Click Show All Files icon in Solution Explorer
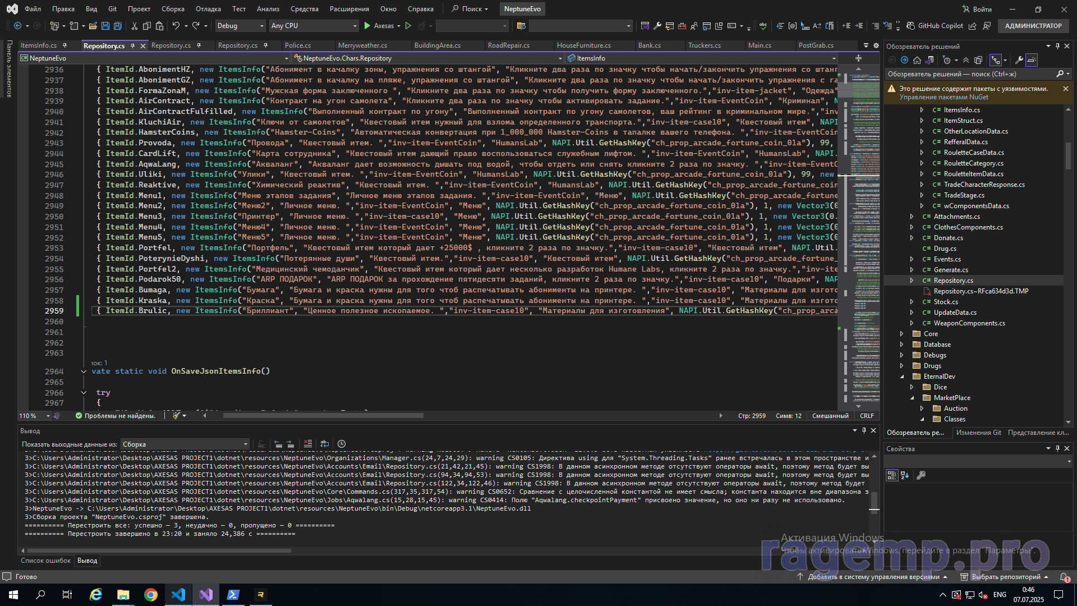Screen dimensions: 1077x606 (x=978, y=60)
